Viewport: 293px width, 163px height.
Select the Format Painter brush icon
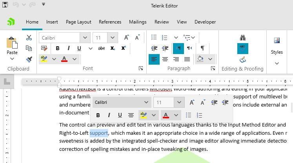click(x=29, y=60)
